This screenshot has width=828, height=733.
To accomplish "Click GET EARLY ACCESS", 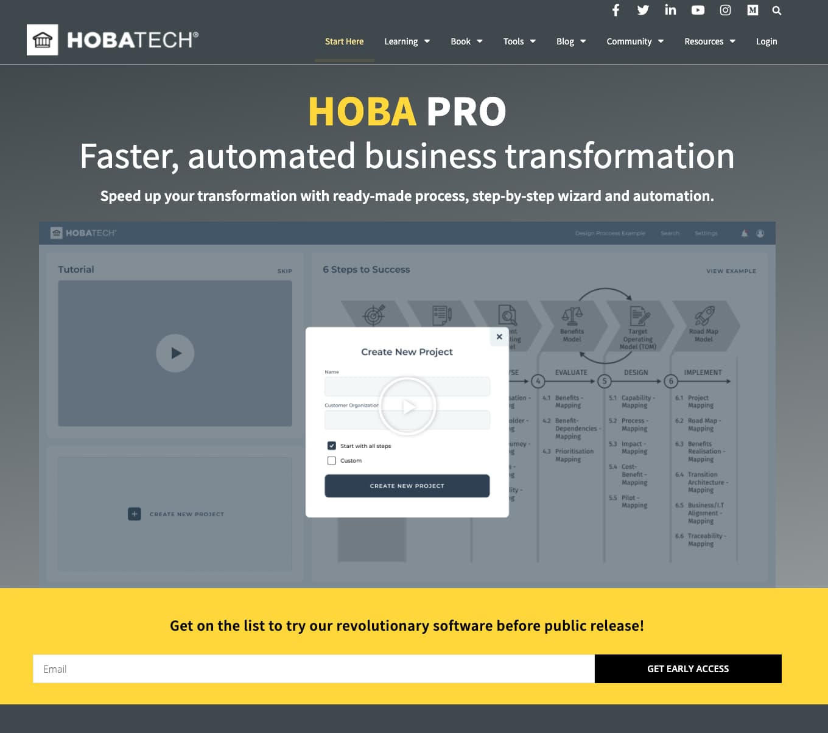I will coord(687,668).
